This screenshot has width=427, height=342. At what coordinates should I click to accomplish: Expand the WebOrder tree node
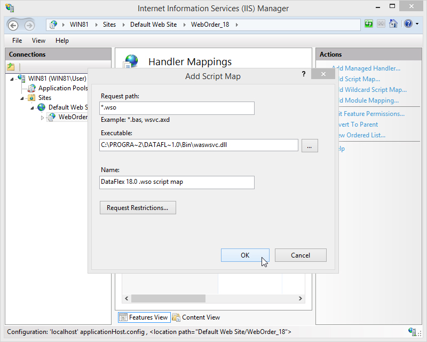(42, 118)
